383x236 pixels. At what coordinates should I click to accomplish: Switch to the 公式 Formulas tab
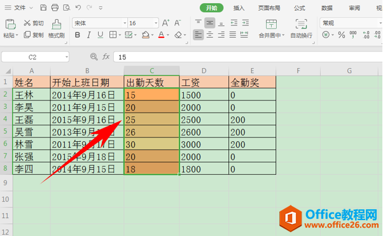[299, 8]
